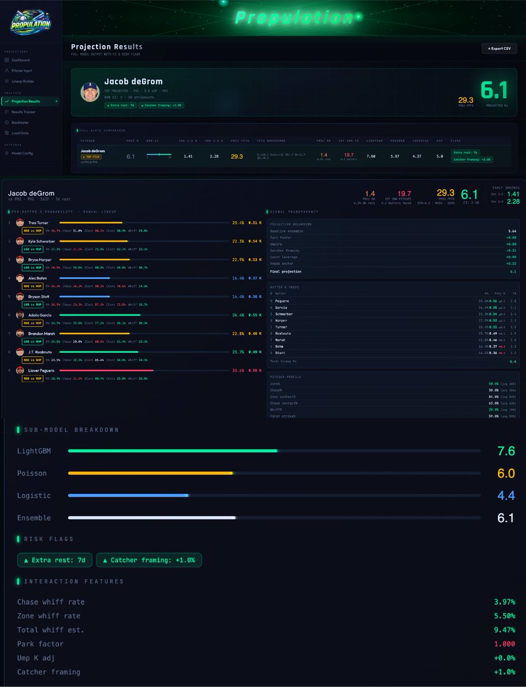The width and height of the screenshot is (526, 687).
Task: Click the Propulation logo in sidebar
Action: tap(30, 23)
